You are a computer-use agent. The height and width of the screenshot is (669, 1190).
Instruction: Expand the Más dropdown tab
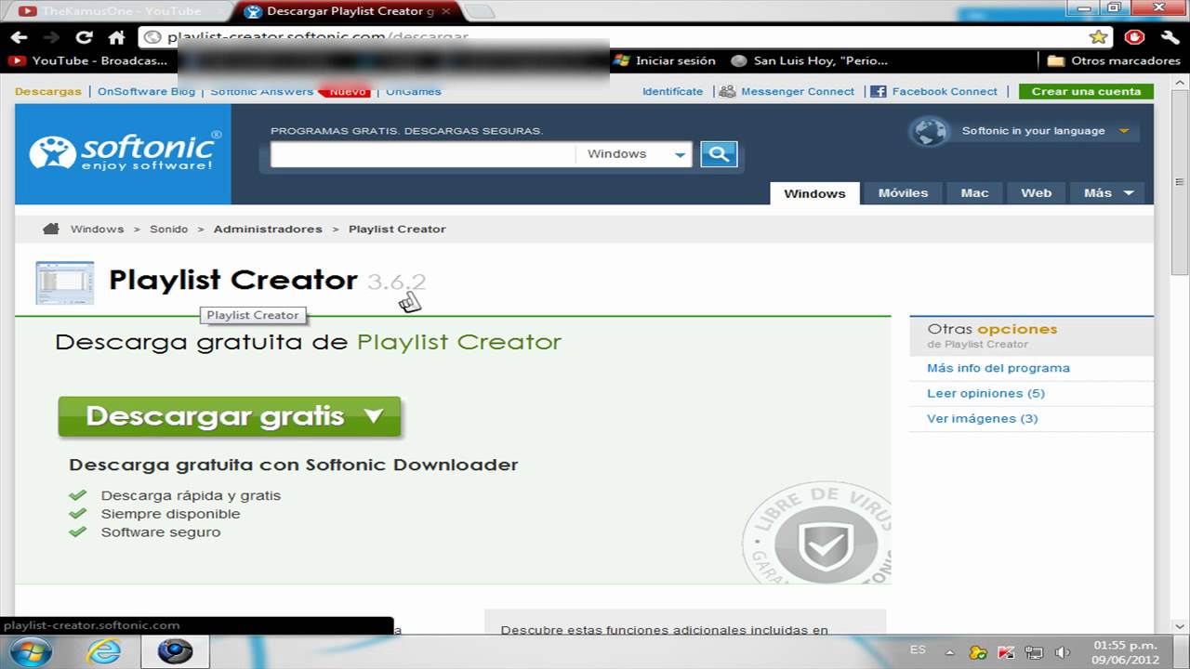[x=1108, y=193]
